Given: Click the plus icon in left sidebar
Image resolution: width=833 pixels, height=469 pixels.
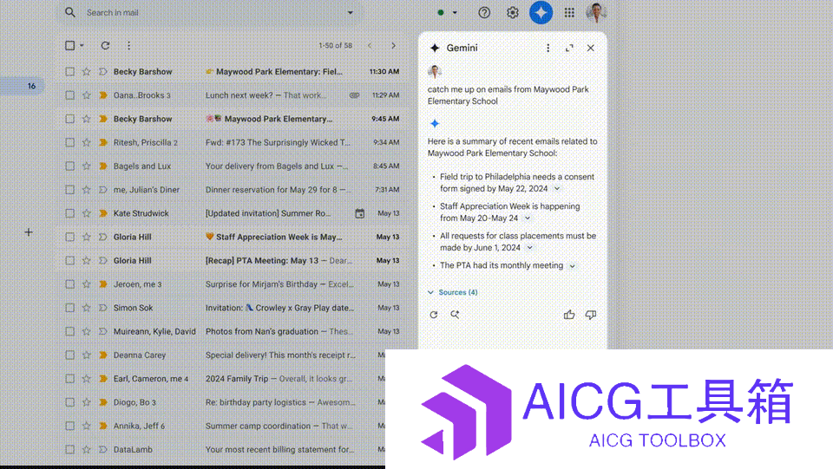Looking at the screenshot, I should tap(29, 231).
